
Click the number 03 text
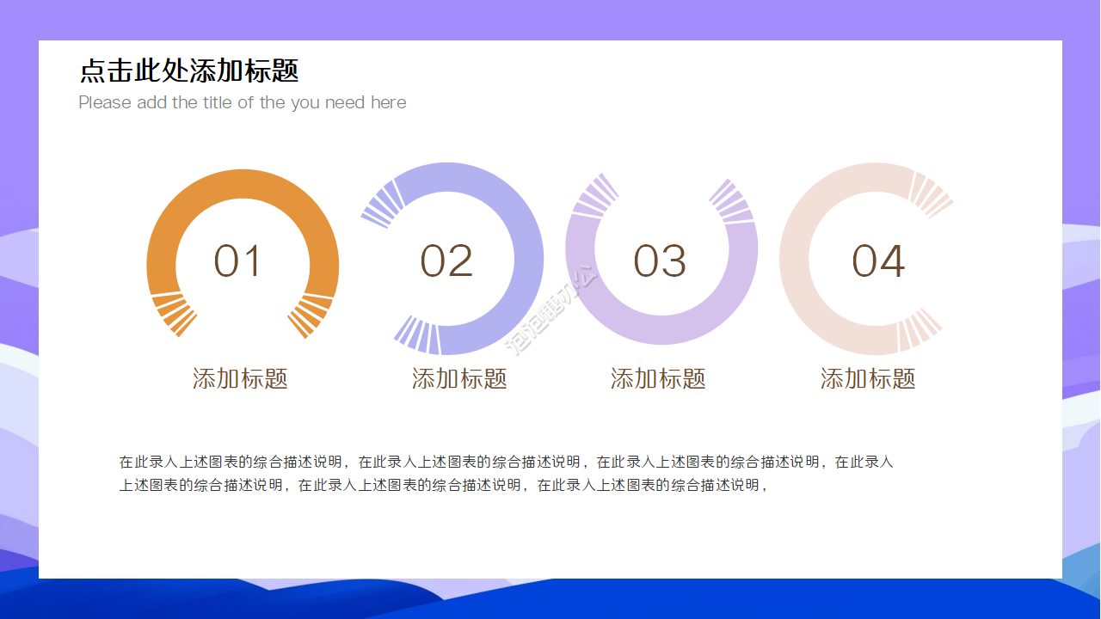(660, 261)
